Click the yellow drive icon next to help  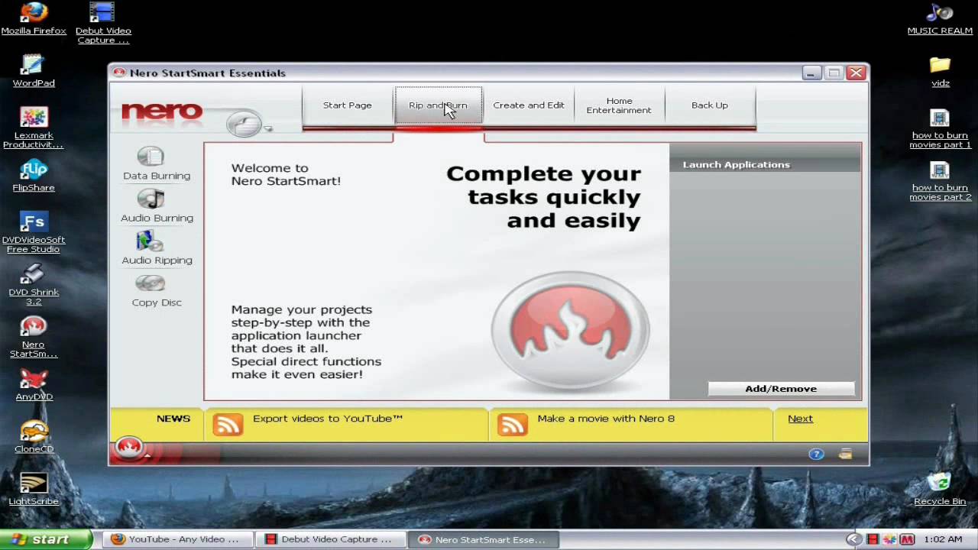click(845, 454)
